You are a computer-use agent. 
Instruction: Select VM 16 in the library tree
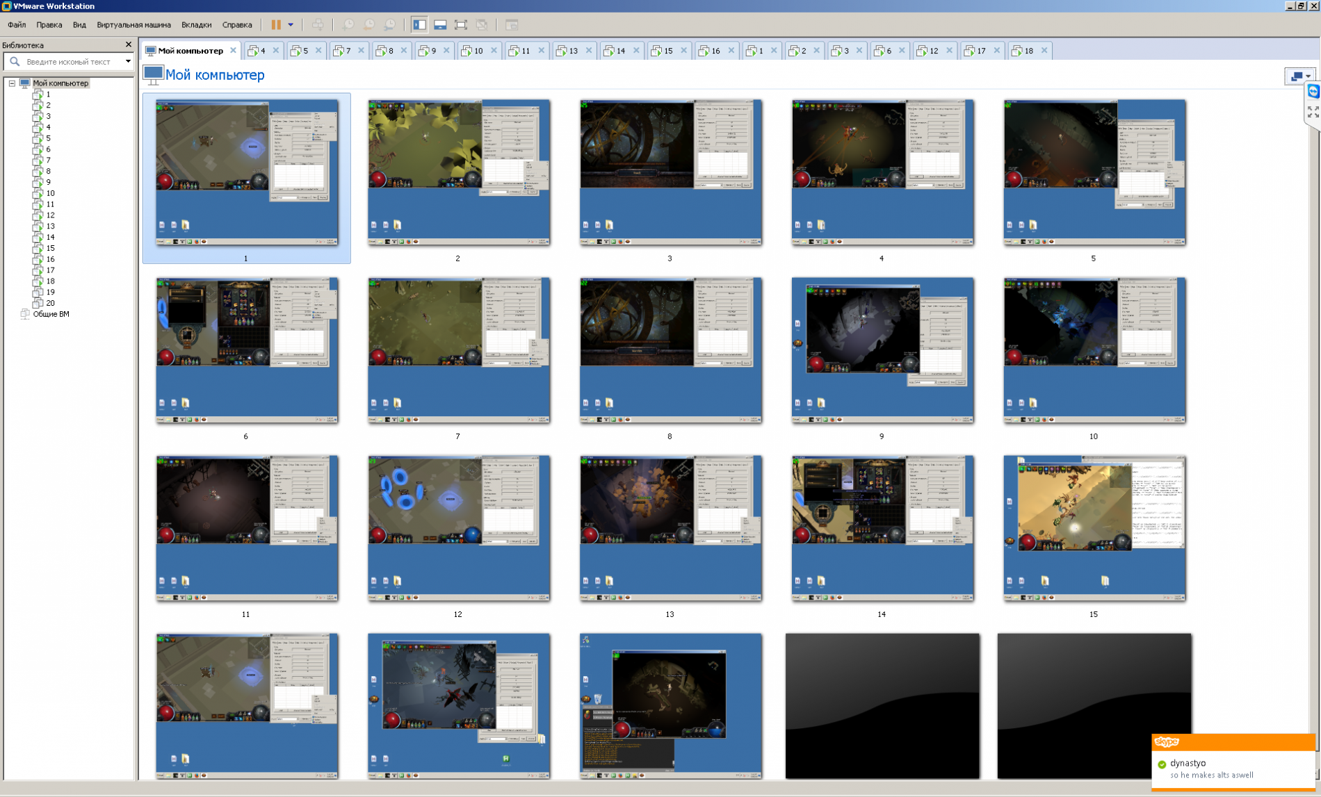(x=50, y=259)
